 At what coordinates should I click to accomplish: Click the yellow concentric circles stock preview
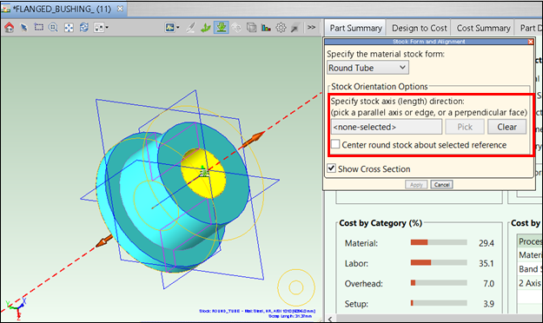296,287
